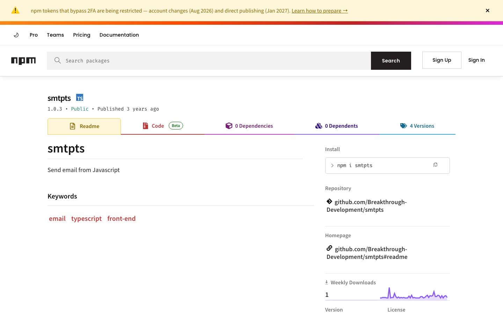Click the Send email from Javascript description
This screenshot has height=314, width=503.
pos(83,170)
